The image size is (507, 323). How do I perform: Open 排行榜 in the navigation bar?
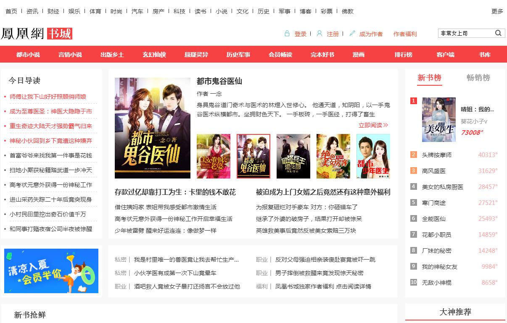click(x=403, y=55)
